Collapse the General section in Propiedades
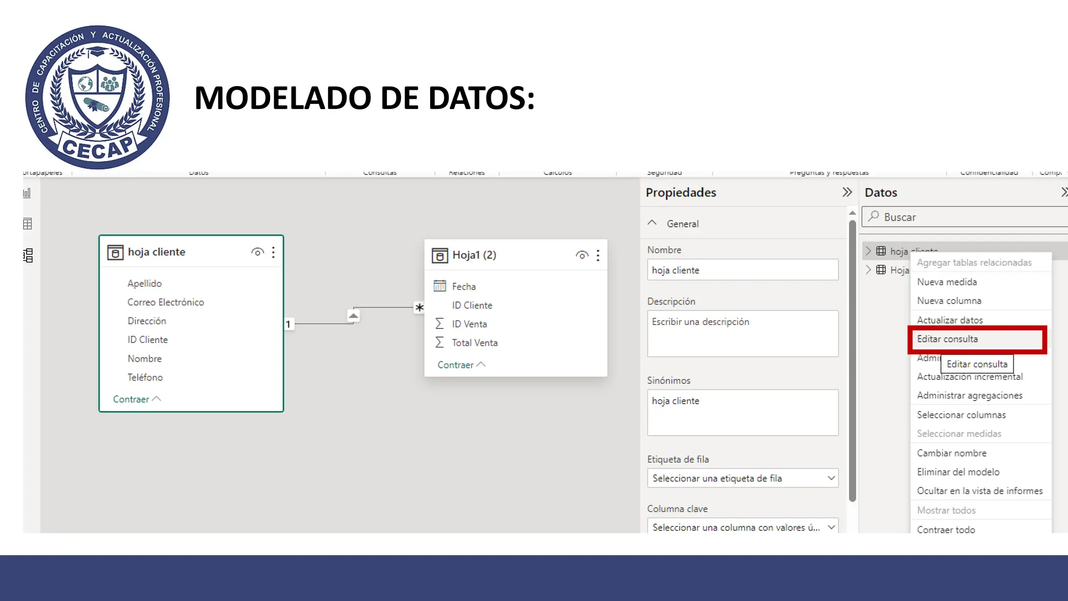Screen dimensions: 1068x601 [652, 223]
